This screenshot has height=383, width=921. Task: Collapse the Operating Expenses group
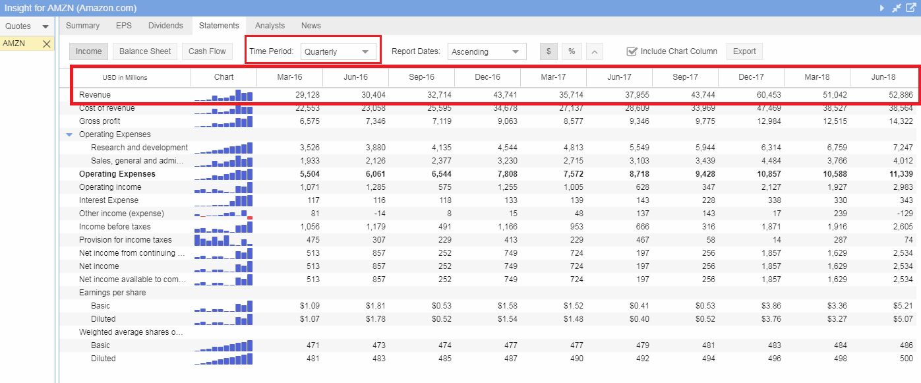(69, 134)
